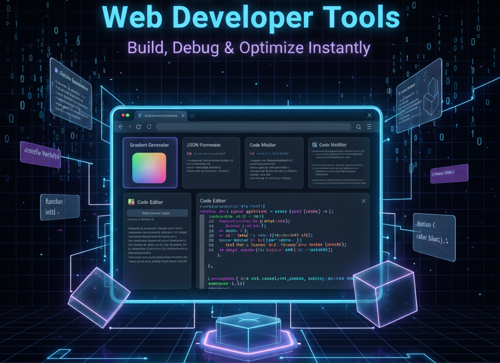
Task: Open the browser hamburger menu icon
Action: coord(369,126)
